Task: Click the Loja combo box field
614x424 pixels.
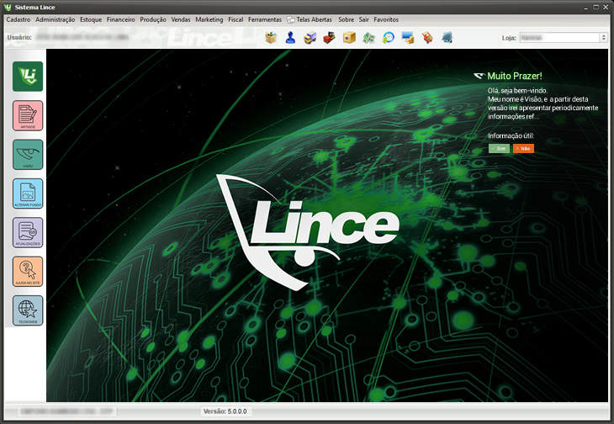Action: coord(563,38)
